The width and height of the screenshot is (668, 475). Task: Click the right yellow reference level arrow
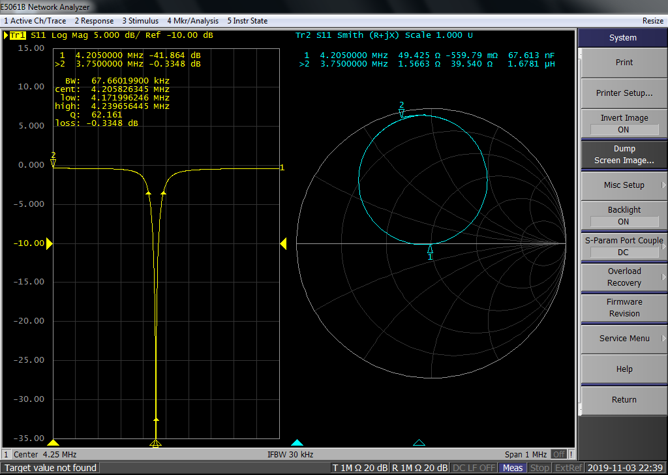(x=283, y=243)
